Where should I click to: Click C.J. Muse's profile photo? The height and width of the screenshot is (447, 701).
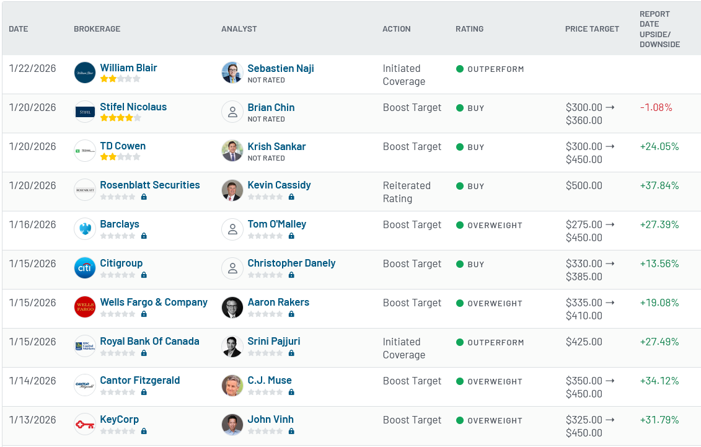[232, 385]
